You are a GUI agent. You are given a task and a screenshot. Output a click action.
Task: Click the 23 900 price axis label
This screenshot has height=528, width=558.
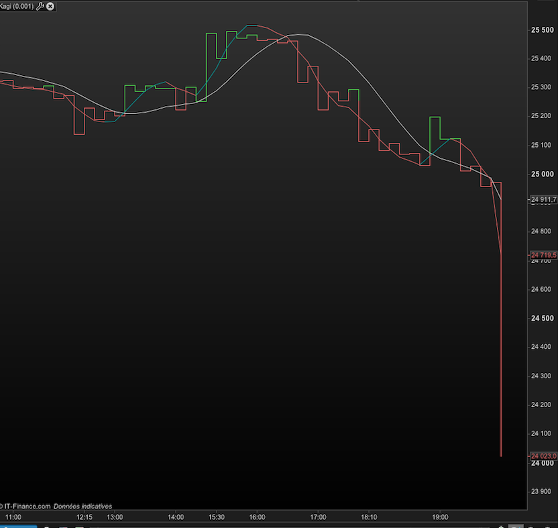pyautogui.click(x=541, y=491)
